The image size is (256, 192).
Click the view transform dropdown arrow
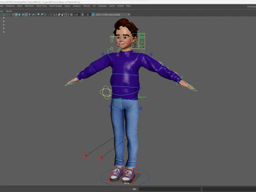coord(129,14)
